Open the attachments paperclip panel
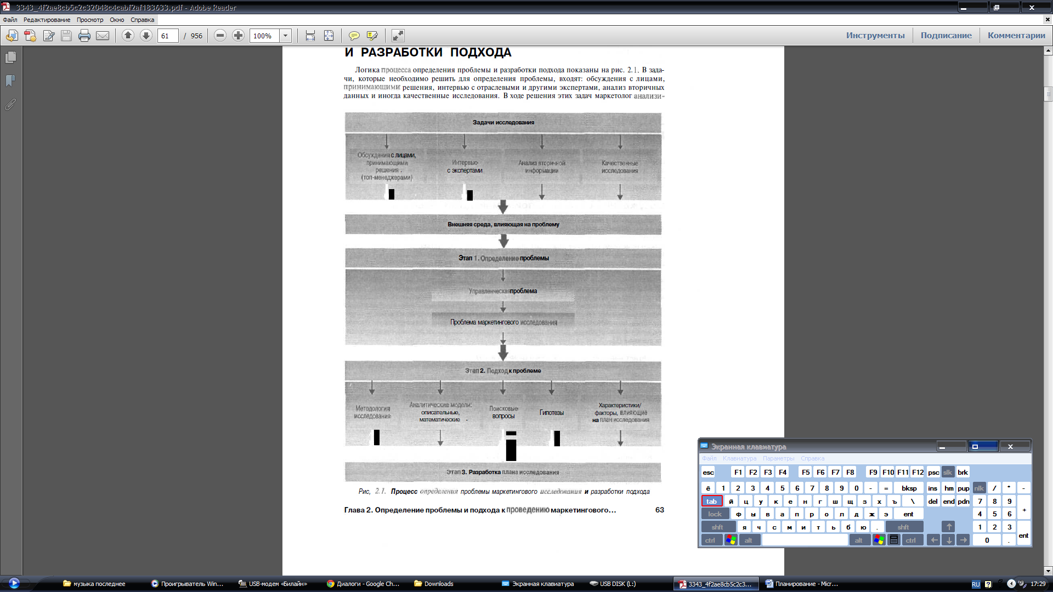The image size is (1053, 592). (10, 104)
